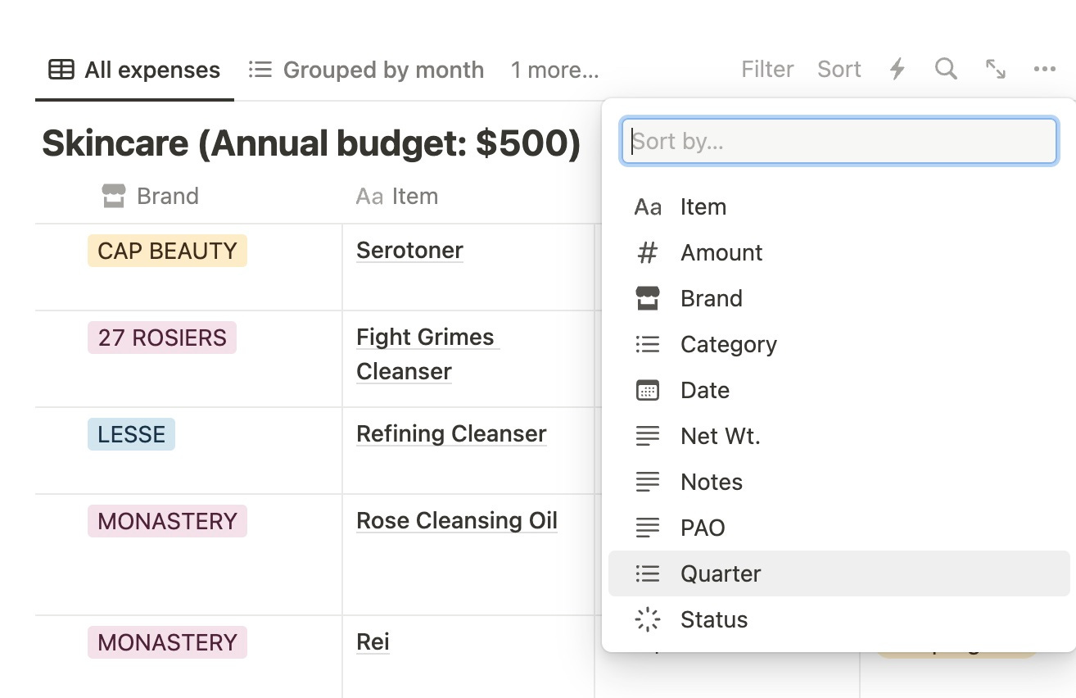Open the Rose Cleansing Oil item

(457, 521)
